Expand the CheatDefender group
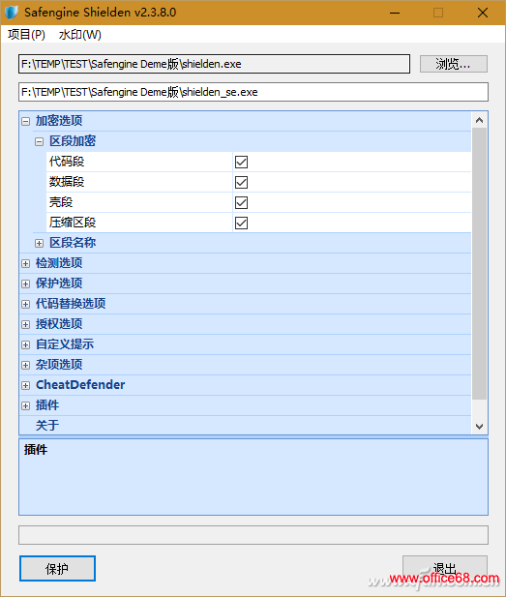This screenshot has height=597, width=506. (x=25, y=385)
